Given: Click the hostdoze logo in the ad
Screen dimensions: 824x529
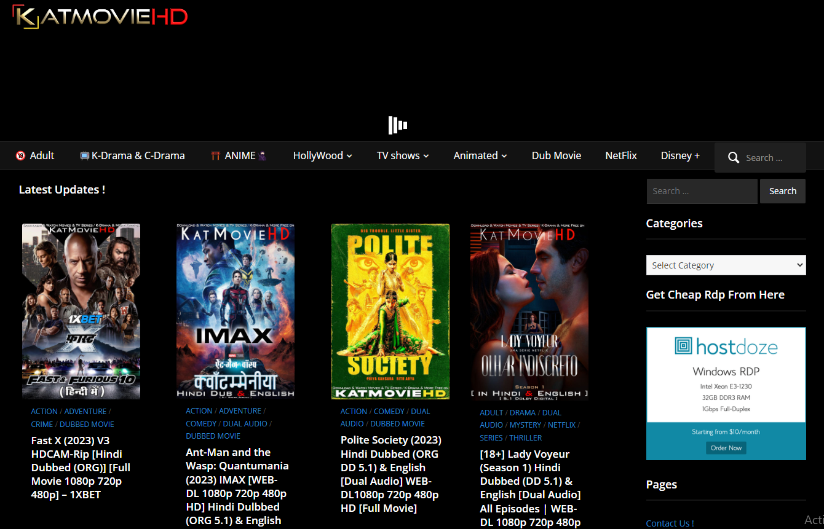Looking at the screenshot, I should point(726,347).
